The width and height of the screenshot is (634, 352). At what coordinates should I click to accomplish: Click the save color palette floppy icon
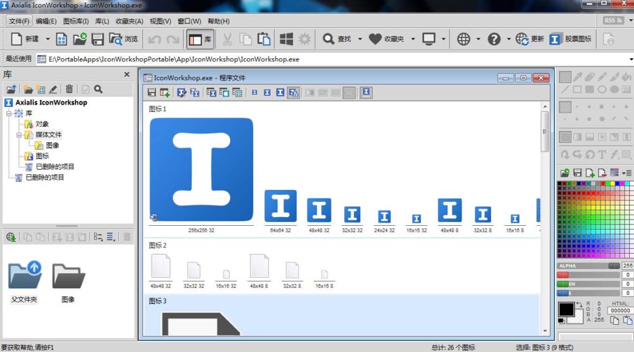coord(578,173)
